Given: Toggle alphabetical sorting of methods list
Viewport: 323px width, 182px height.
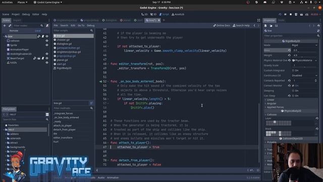Looking at the screenshot, I should click(x=91, y=103).
